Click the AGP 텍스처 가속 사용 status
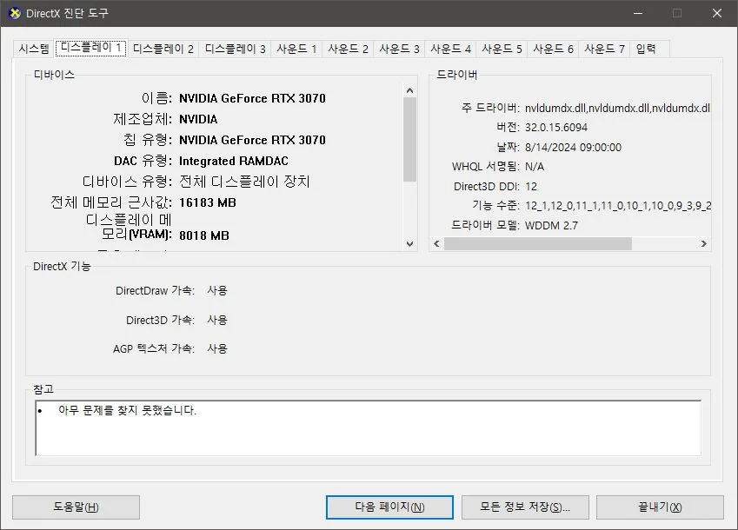 point(217,348)
